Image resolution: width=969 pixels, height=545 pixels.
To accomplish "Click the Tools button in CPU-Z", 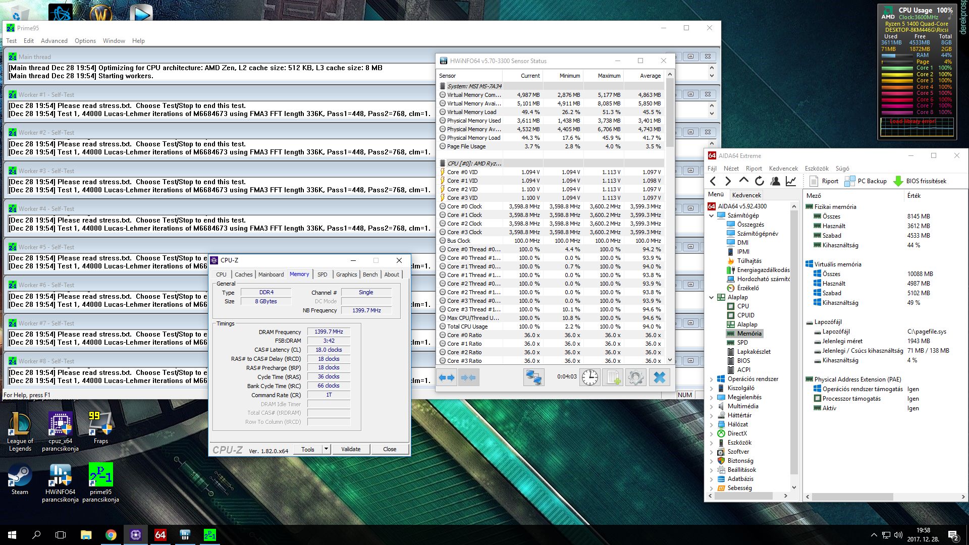I will coord(307,449).
